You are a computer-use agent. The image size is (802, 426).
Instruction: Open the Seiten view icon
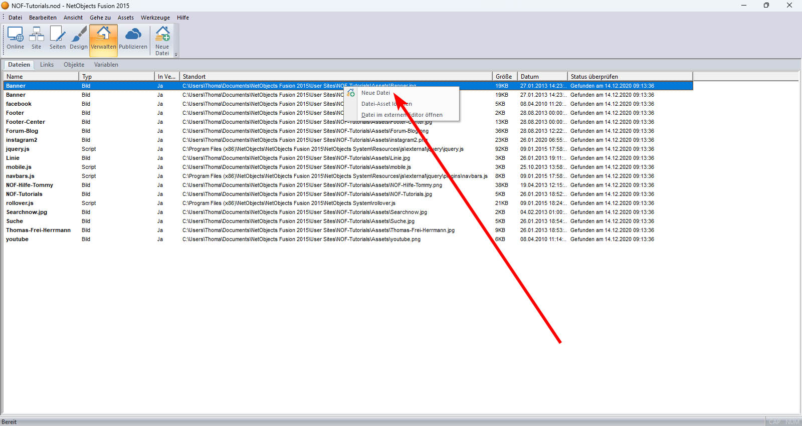57,38
